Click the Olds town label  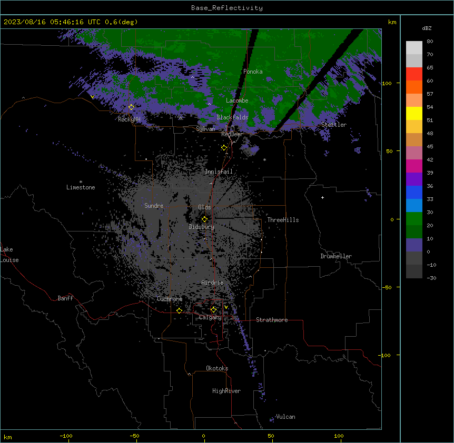click(204, 207)
